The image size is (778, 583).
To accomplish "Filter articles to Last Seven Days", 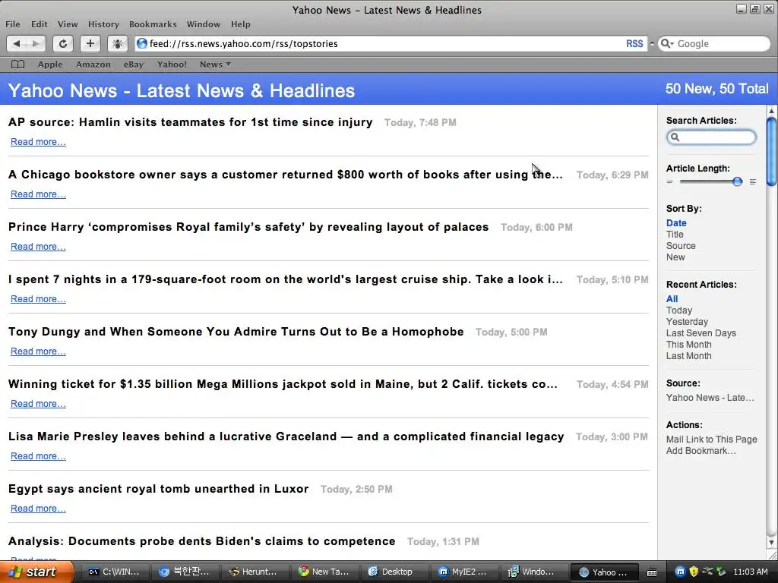I will (x=701, y=333).
